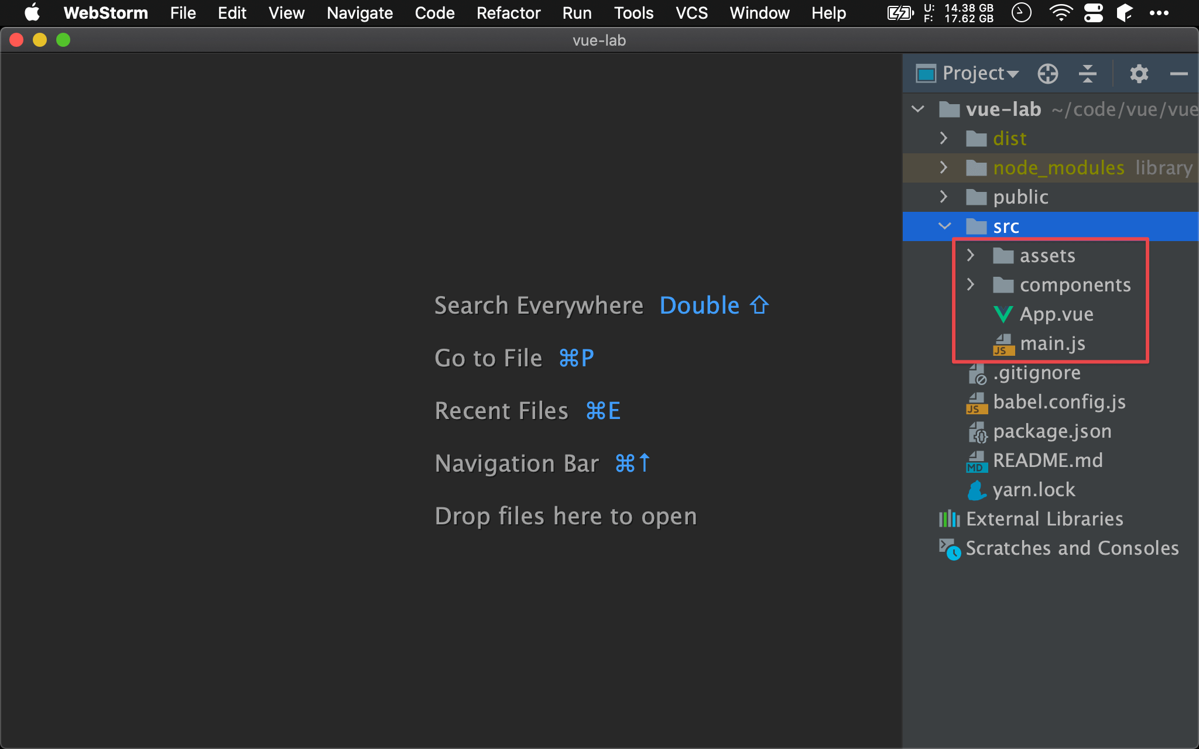Hide the Project panel with minus icon

[1179, 74]
